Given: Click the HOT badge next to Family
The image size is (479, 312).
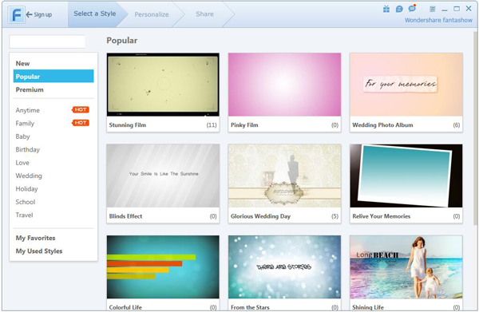Looking at the screenshot, I should click(x=81, y=123).
